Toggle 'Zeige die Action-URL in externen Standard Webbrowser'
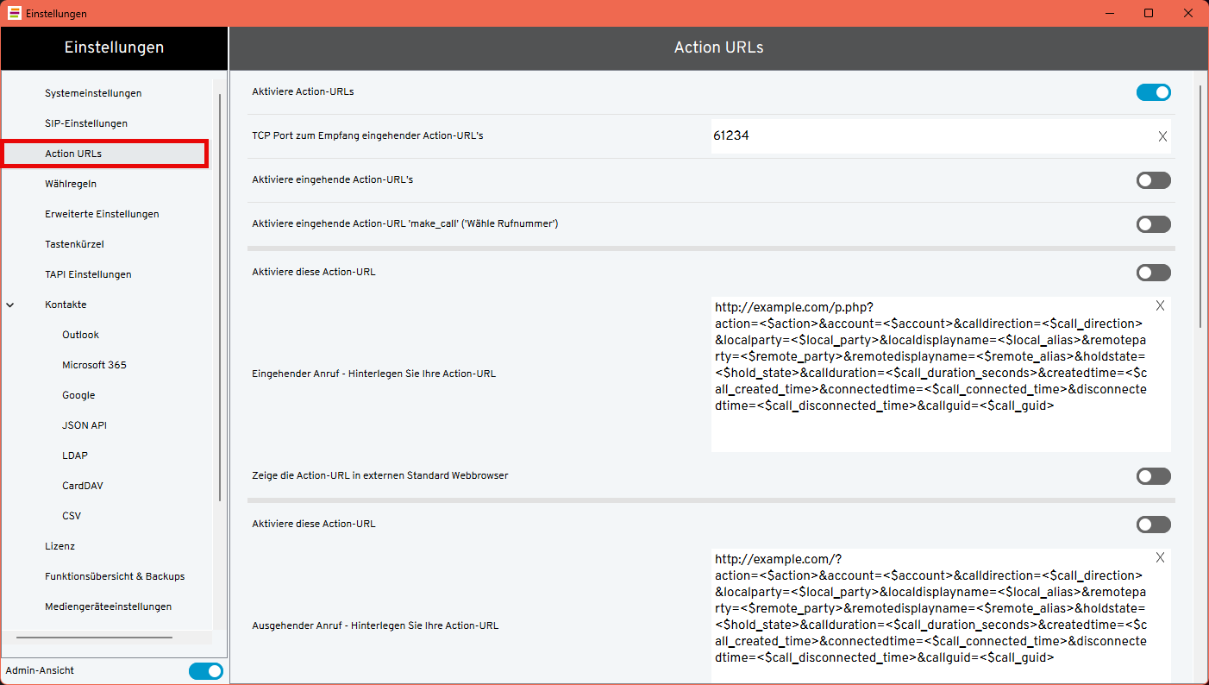Viewport: 1209px width, 685px height. pos(1153,476)
